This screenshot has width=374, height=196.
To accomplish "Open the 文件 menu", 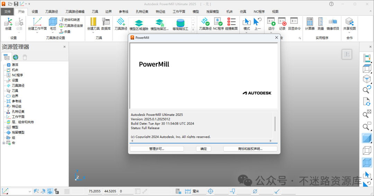I will [x=7, y=11].
